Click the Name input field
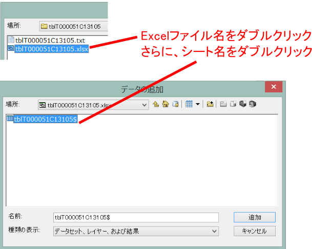 (x=136, y=217)
